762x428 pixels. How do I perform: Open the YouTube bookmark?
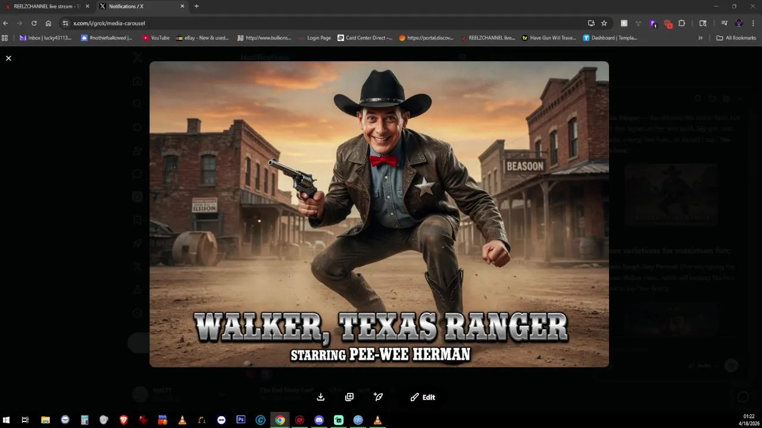[x=156, y=37]
